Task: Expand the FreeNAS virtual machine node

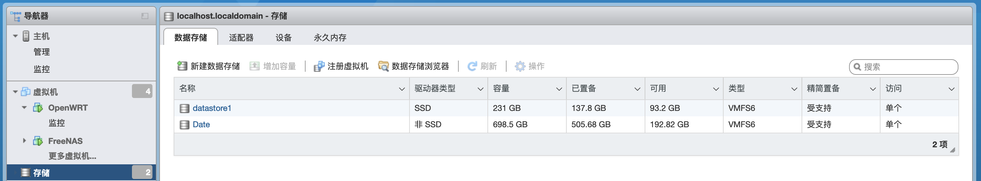Action: click(x=24, y=141)
